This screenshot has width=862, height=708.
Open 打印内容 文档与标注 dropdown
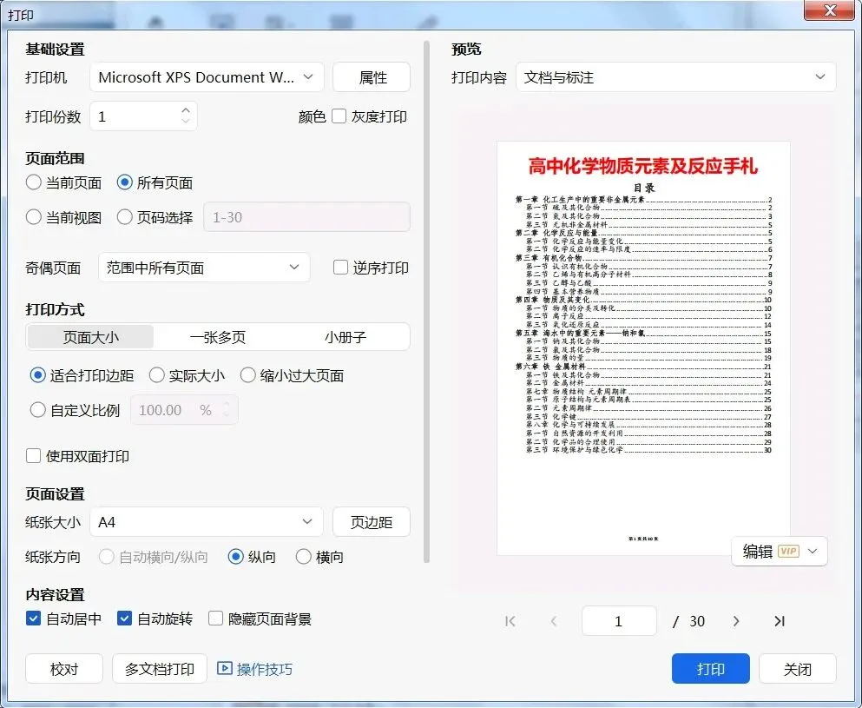point(675,77)
